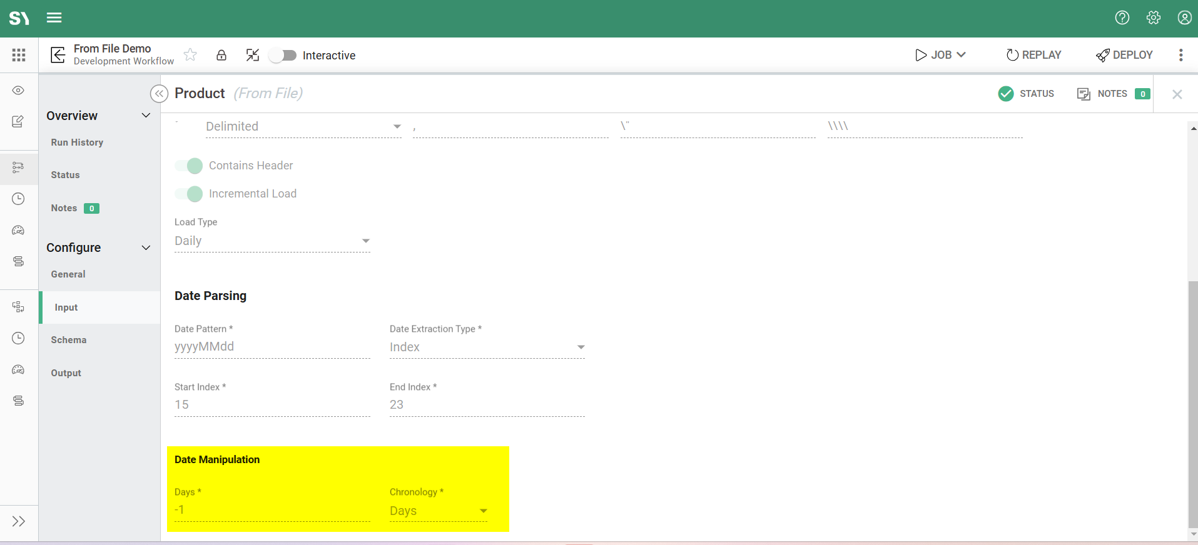Screen dimensions: 1198x545
Task: Click the Start Index input field
Action: coord(272,405)
